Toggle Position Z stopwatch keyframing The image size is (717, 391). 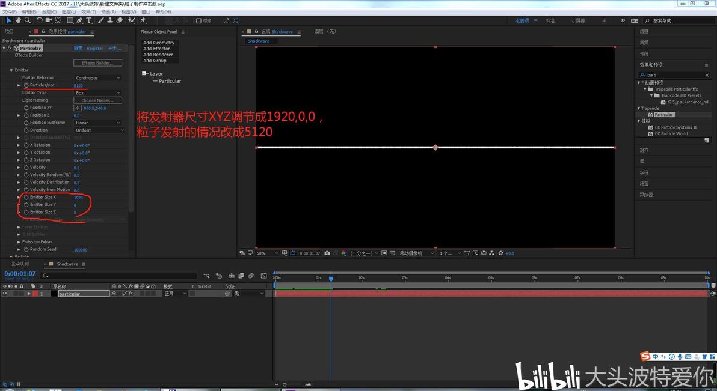tap(26, 115)
